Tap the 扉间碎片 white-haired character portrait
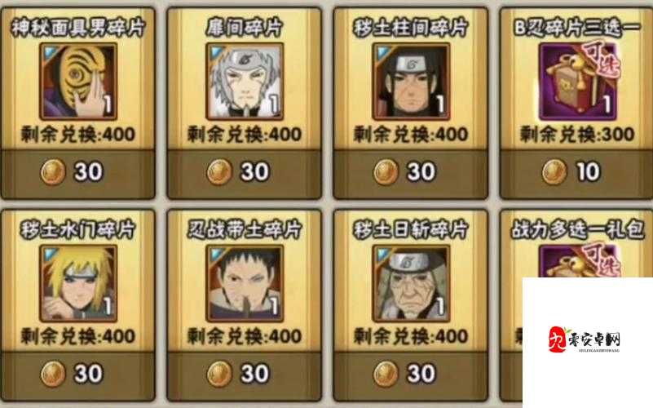Viewport: 653px width, 408px height. click(x=245, y=82)
